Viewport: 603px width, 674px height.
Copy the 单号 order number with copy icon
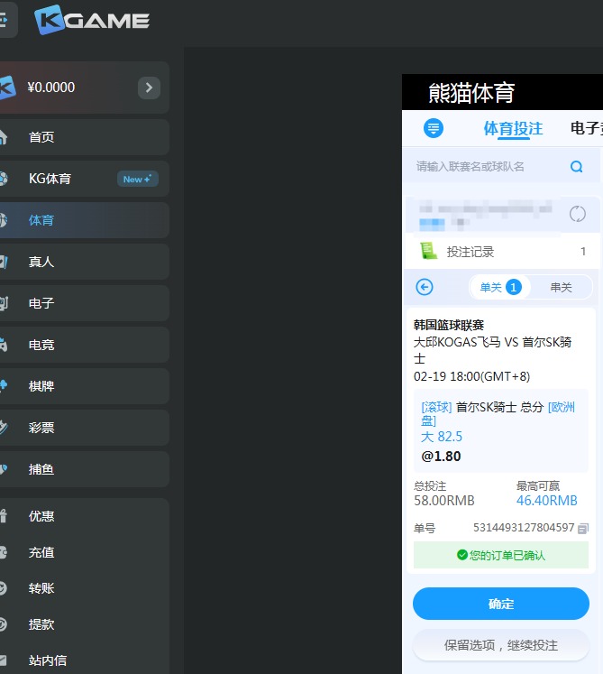pos(583,528)
